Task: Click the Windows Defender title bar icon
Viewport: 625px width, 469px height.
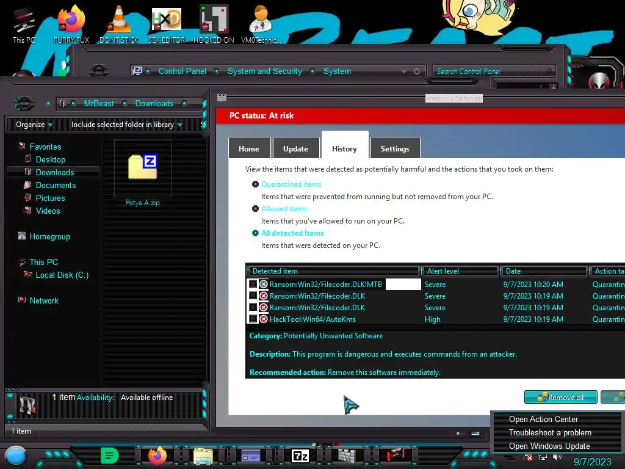Action: tap(222, 97)
